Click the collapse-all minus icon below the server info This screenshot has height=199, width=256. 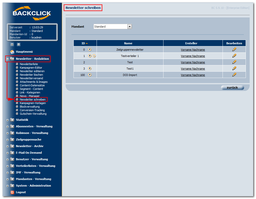tap(19, 44)
